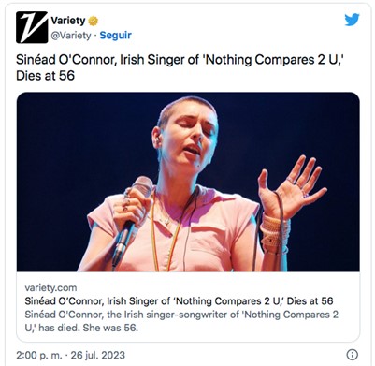This screenshot has height=366, width=375.
Task: Click the Variety logo avatar
Action: coord(32,27)
